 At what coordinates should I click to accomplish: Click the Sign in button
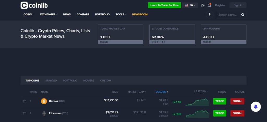238,5
